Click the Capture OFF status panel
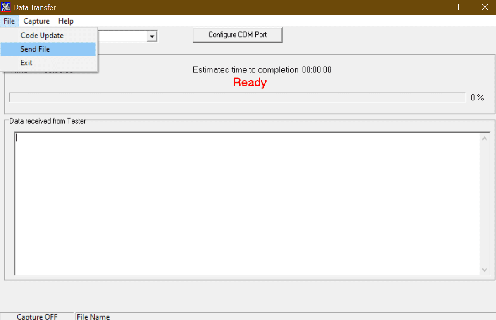Viewport: 496px width, 320px height. pos(37,317)
